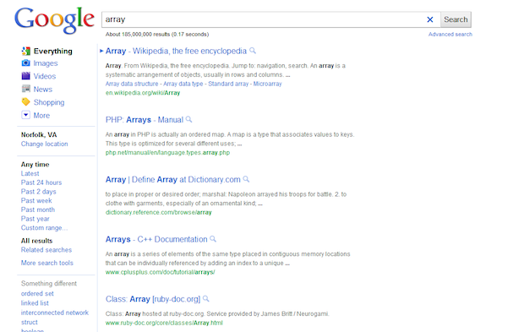The height and width of the screenshot is (332, 524).
Task: Switch to Shopping results
Action: click(49, 102)
